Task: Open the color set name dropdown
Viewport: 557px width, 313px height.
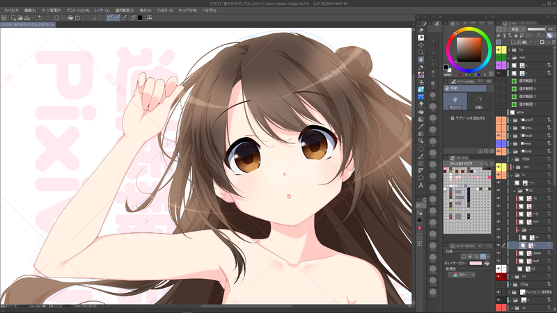Action: point(464,163)
